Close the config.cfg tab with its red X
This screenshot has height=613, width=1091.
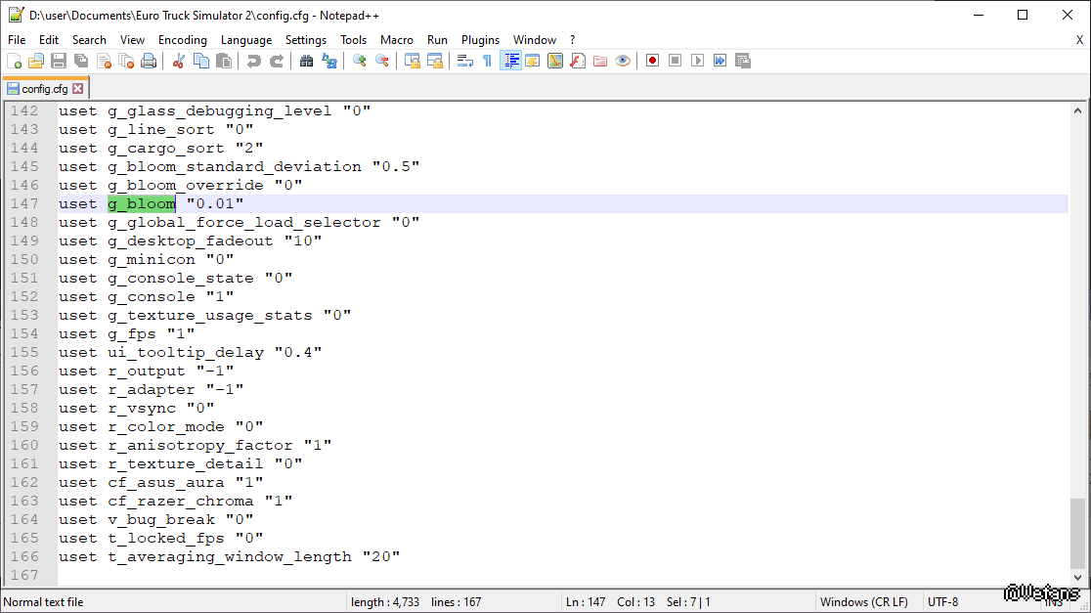pyautogui.click(x=78, y=89)
